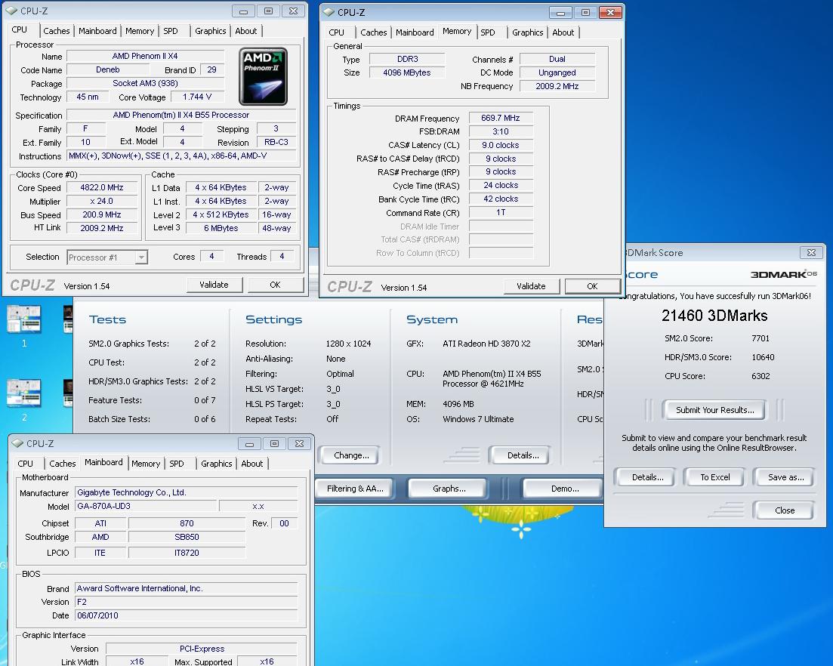The width and height of the screenshot is (833, 666).
Task: Click Validate in the CPU-Z CPU window
Action: [x=214, y=285]
